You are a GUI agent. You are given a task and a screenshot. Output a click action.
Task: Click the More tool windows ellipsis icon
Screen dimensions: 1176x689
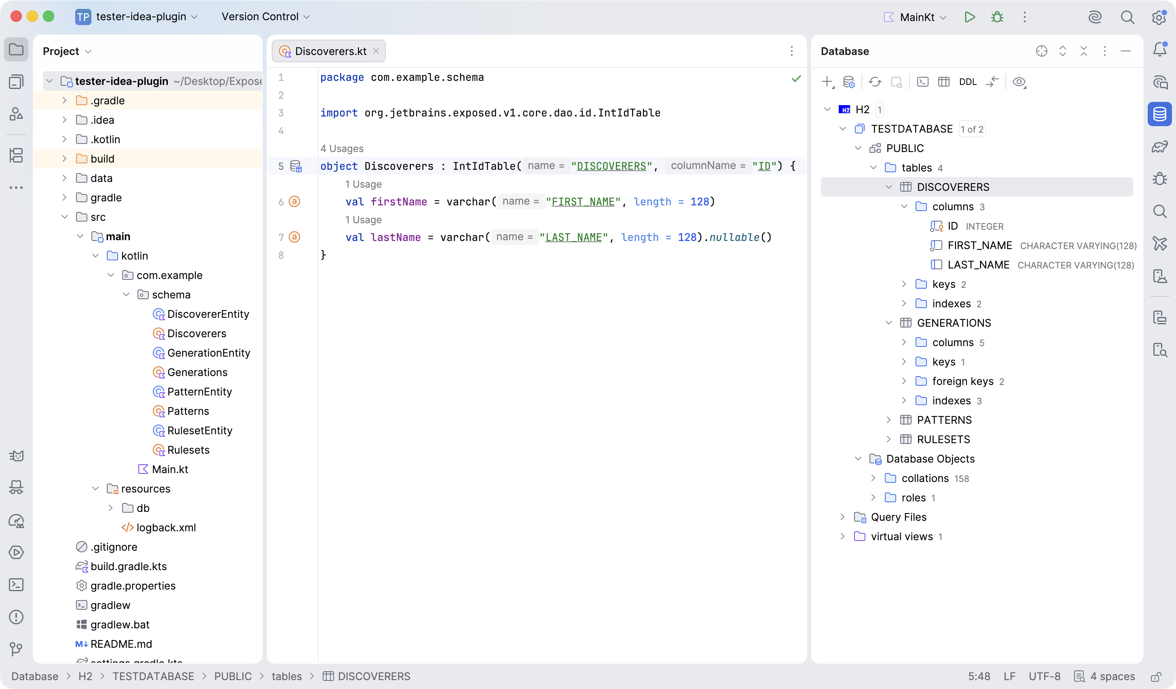tap(16, 188)
